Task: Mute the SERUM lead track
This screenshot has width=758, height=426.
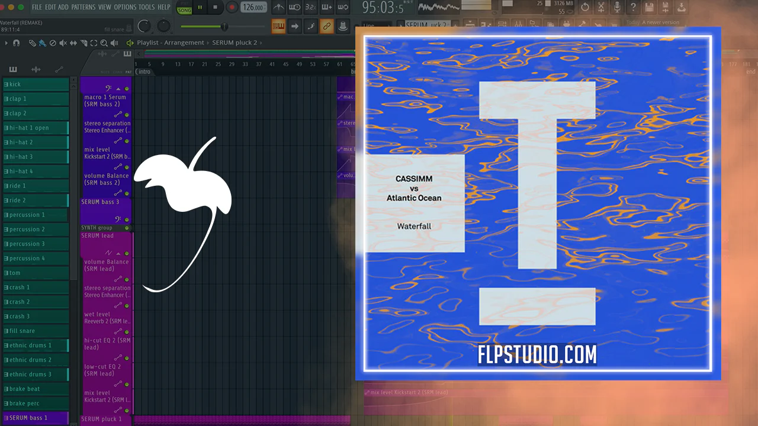Action: tap(127, 254)
